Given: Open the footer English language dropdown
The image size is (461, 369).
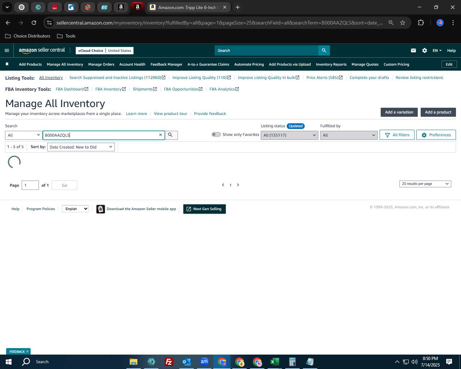Looking at the screenshot, I should 75,209.
